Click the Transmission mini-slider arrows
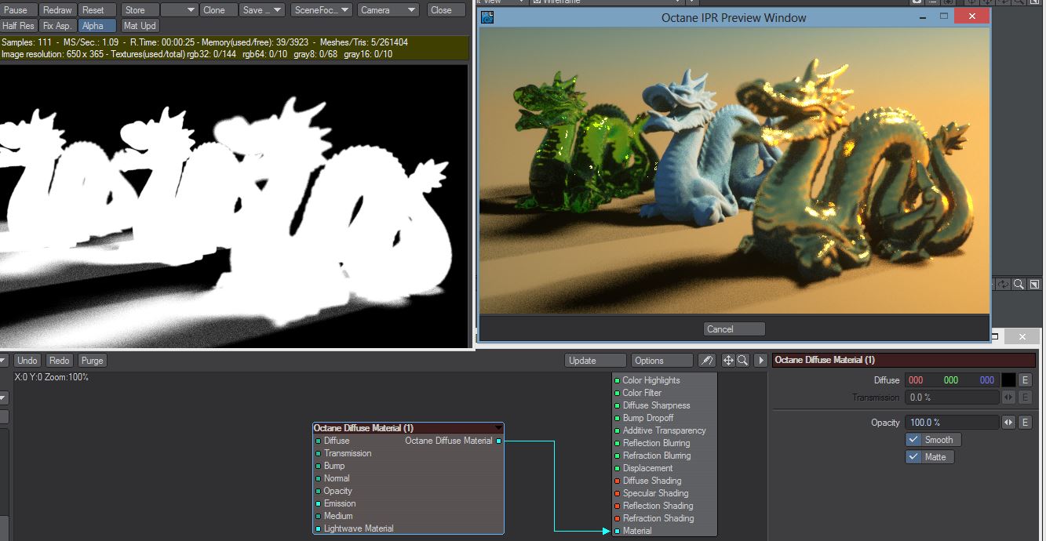1046x541 pixels. (1008, 398)
